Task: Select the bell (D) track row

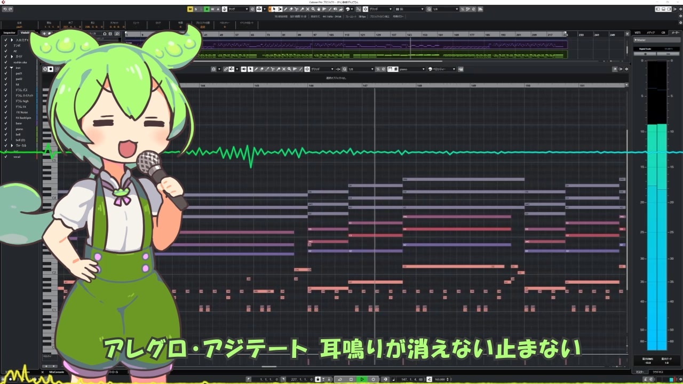Action: (x=20, y=140)
